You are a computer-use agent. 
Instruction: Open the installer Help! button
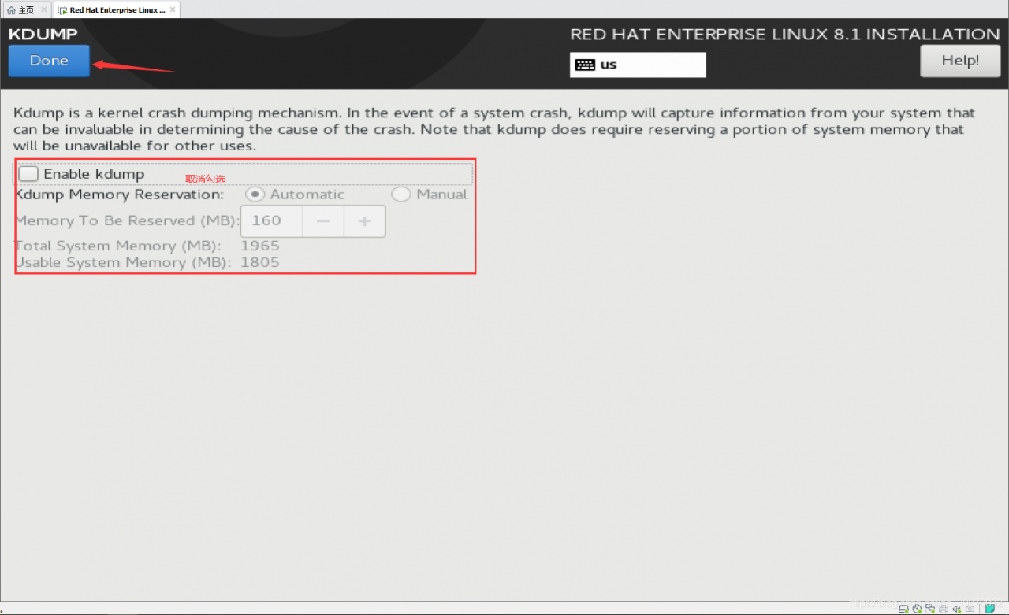960,61
